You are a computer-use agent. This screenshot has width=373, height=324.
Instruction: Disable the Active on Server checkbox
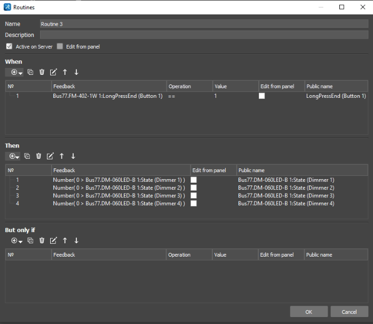[9, 47]
